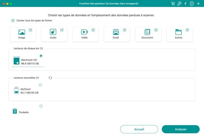Click the 'Document' card label
Screen dimensions: 204x138
tap(147, 38)
